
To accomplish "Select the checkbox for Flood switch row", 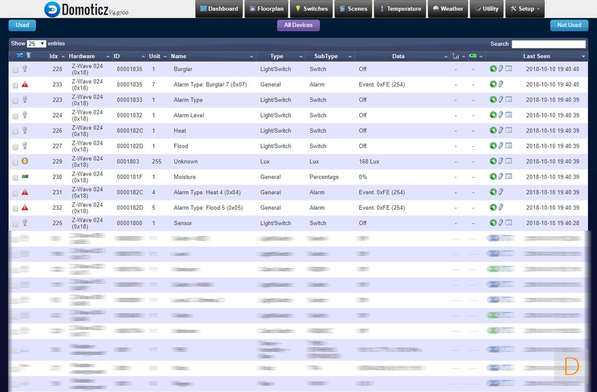I will point(16,147).
